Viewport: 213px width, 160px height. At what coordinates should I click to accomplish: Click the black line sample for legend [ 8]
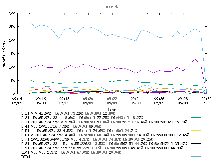pos(196,144)
